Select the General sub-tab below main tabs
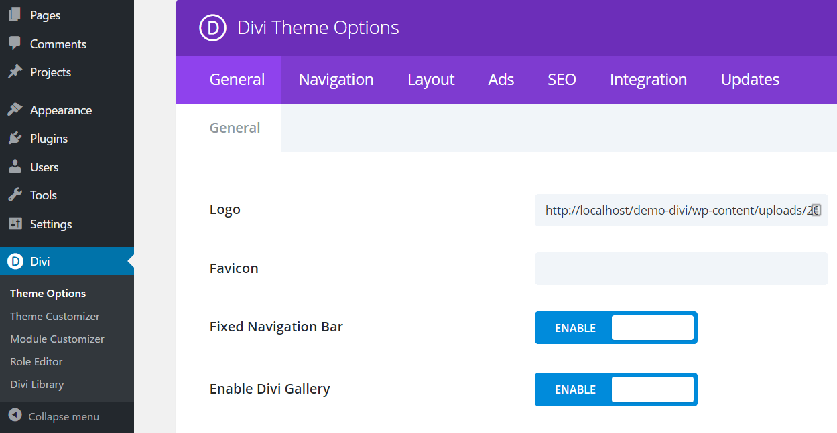 tap(229, 128)
